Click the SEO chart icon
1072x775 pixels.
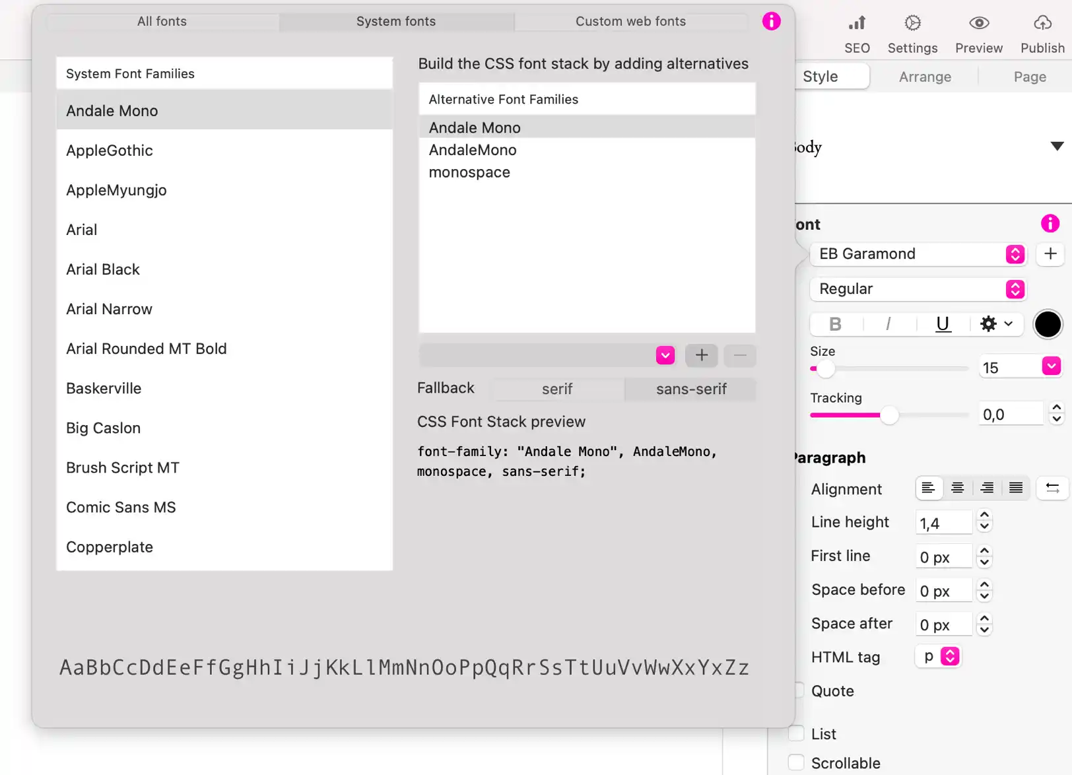[x=857, y=24]
